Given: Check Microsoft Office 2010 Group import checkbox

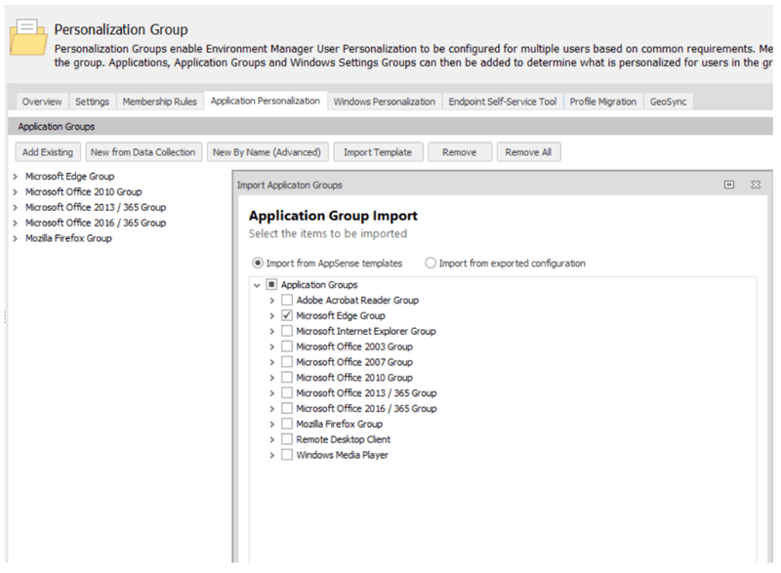Looking at the screenshot, I should [287, 378].
